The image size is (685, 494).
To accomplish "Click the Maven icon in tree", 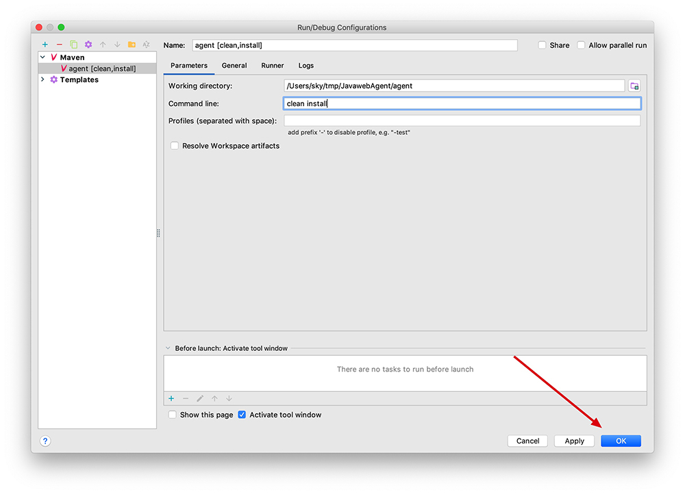I will [53, 57].
